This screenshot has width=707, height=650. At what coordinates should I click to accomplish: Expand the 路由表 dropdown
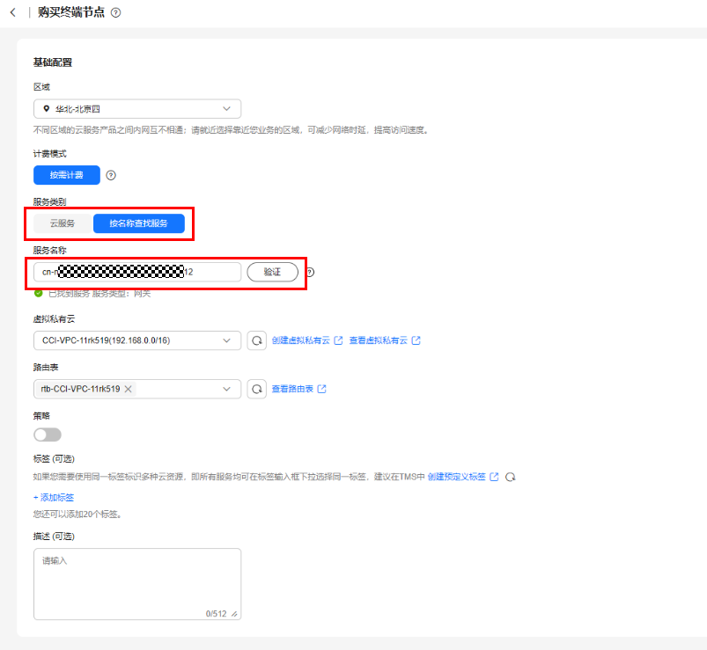pyautogui.click(x=137, y=389)
